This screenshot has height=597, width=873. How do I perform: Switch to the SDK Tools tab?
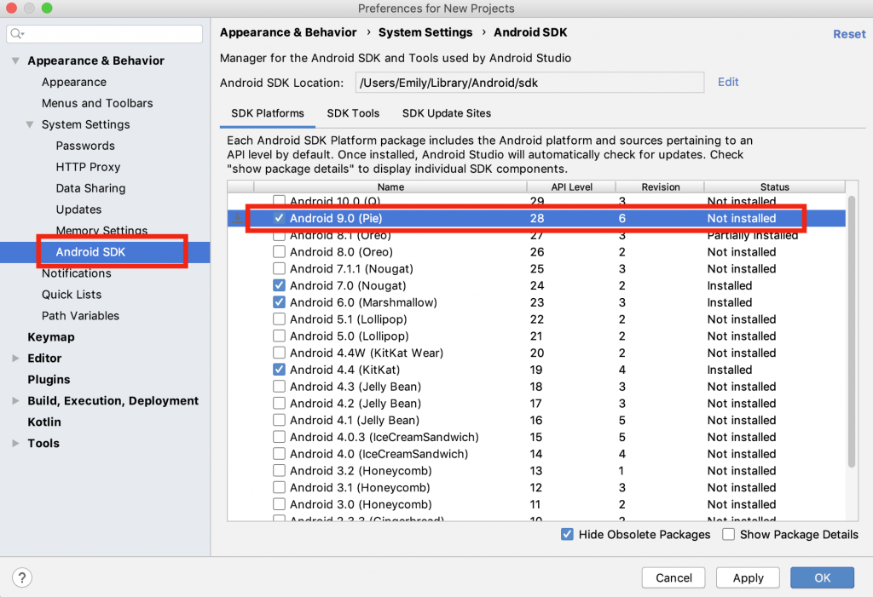[x=353, y=113]
